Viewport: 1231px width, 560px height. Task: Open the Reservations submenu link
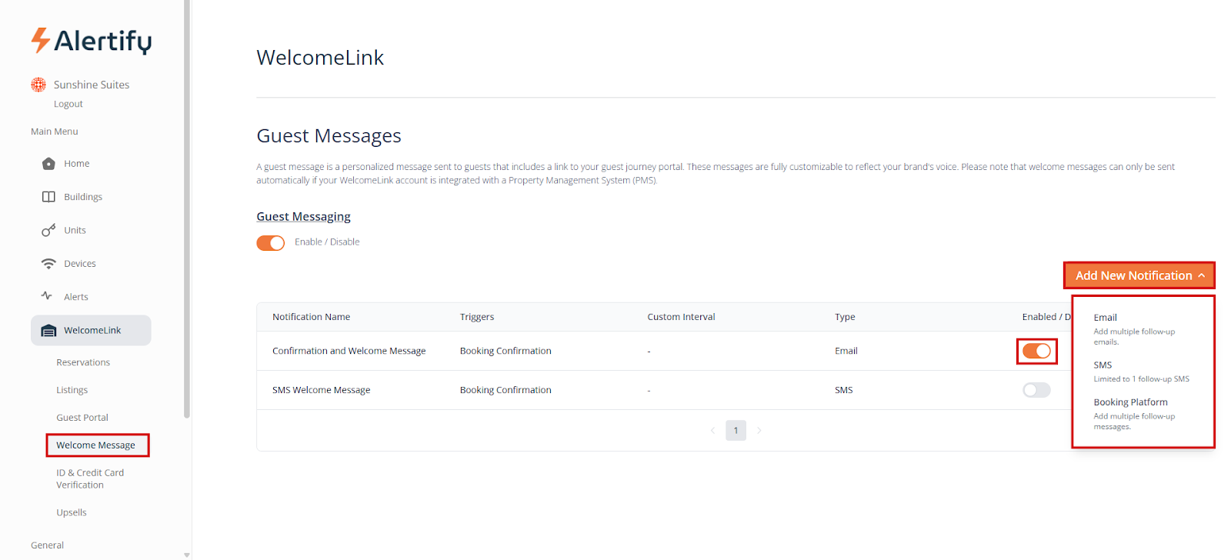tap(83, 362)
